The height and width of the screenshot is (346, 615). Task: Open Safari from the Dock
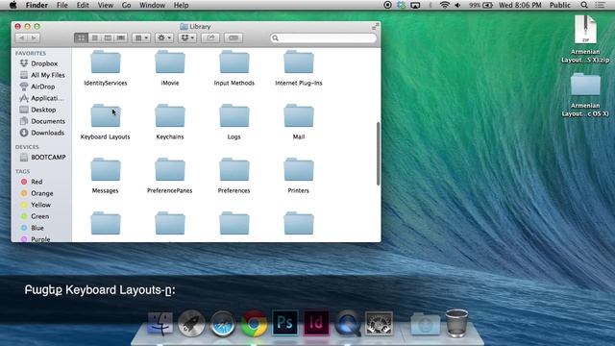coord(222,323)
